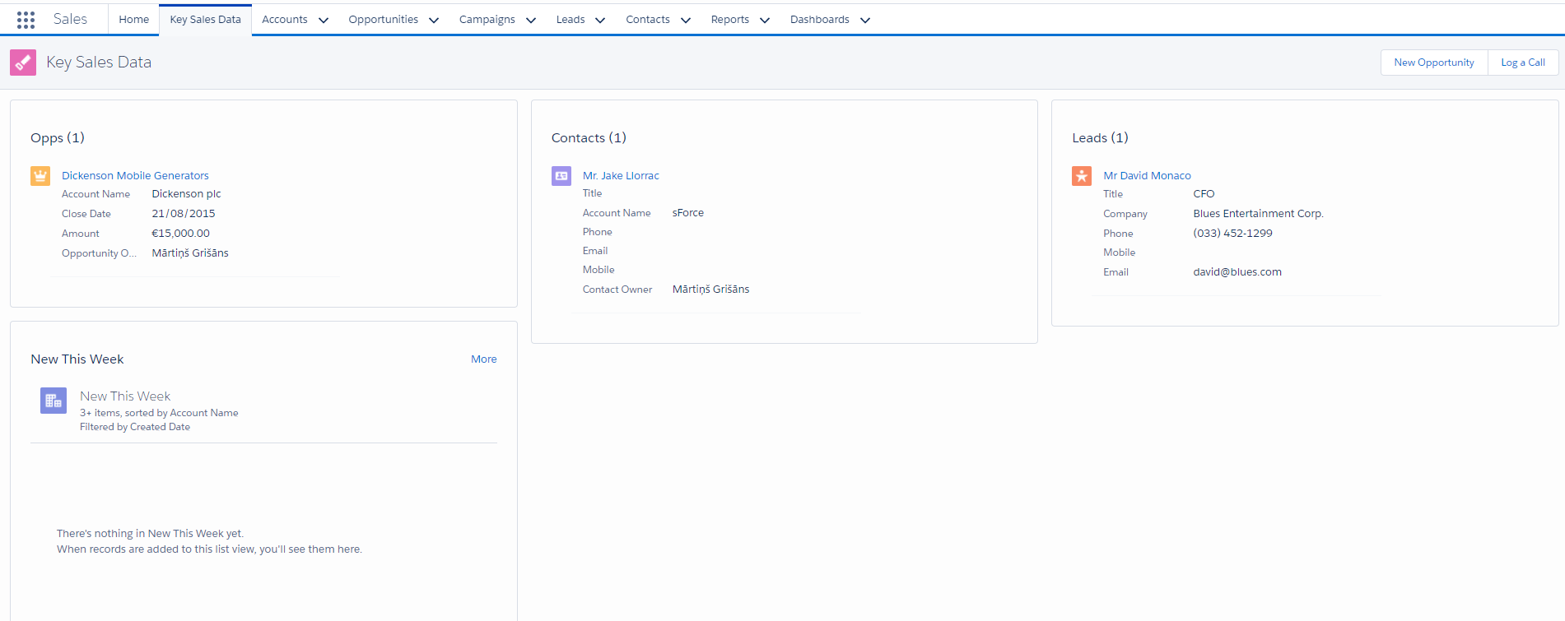Expand the Contacts tab dropdown chevron
This screenshot has height=621, width=1565.
pos(686,21)
